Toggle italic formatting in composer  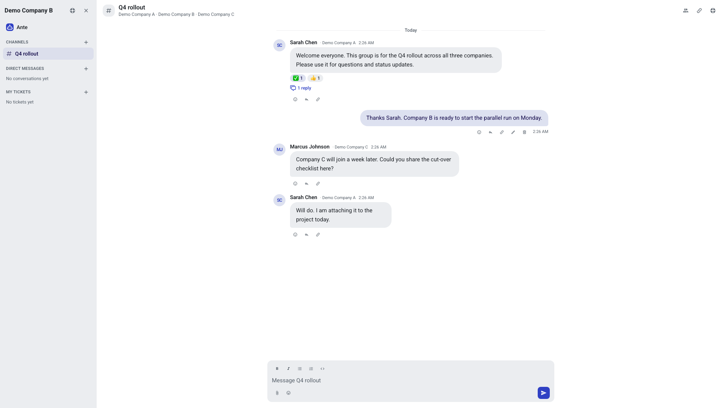pyautogui.click(x=288, y=369)
